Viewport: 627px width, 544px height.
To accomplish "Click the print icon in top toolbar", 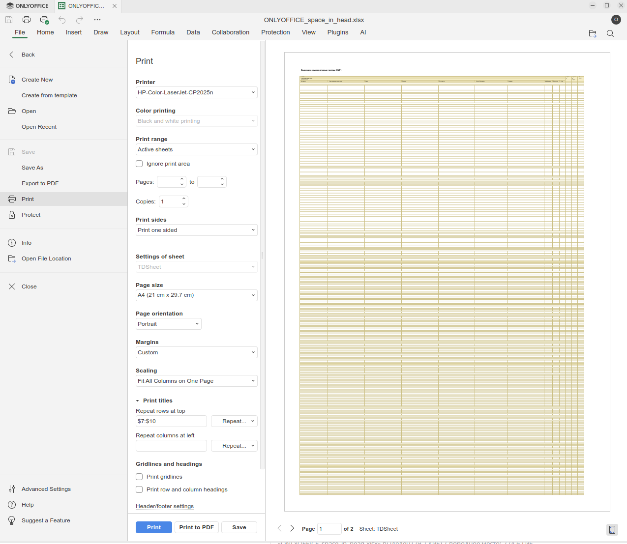I will click(x=27, y=20).
